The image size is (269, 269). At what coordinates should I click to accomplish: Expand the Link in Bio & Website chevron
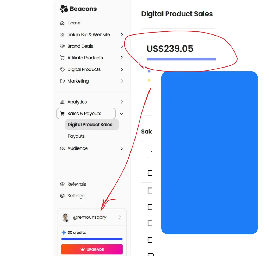(122, 35)
